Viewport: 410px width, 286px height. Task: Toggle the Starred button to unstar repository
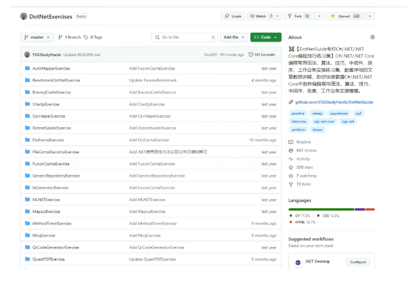click(346, 16)
